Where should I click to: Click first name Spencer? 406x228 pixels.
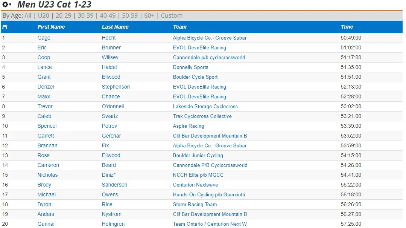point(47,126)
